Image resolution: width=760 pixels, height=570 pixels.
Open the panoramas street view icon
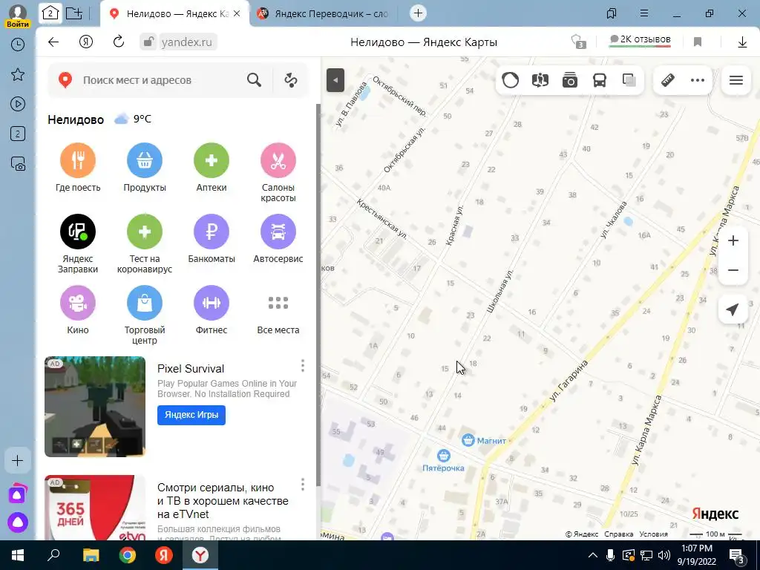540,80
